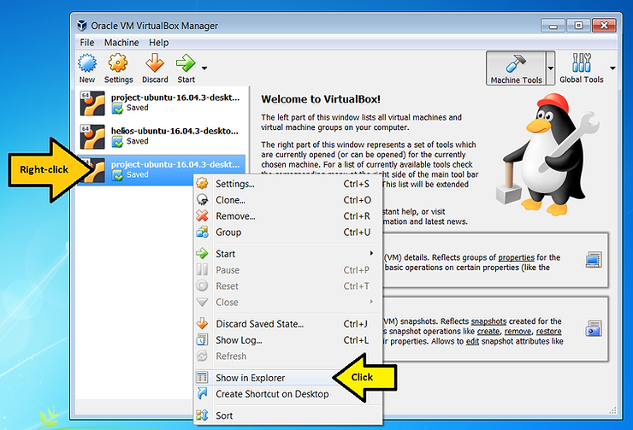Expand the Start button dropdown arrow in toolbar
The height and width of the screenshot is (430, 633).
point(204,68)
